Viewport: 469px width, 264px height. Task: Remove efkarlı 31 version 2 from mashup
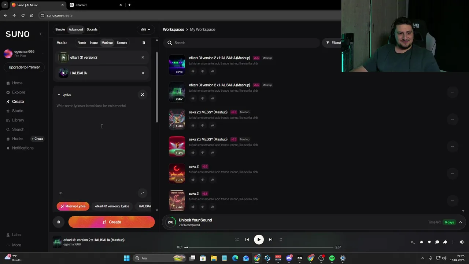[x=143, y=58]
